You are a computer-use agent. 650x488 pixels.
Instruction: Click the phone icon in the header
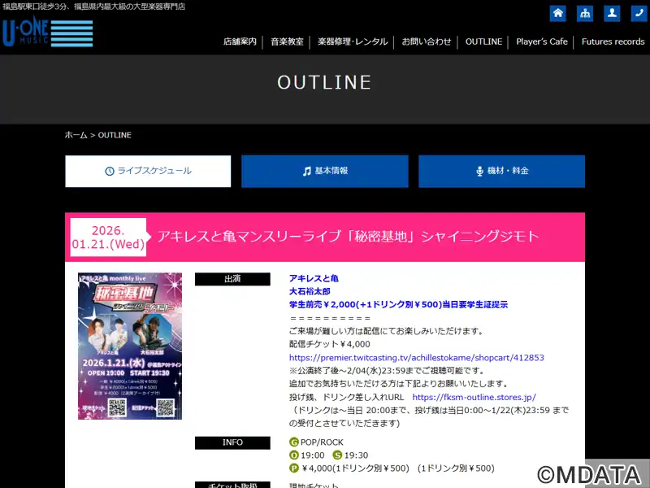639,13
